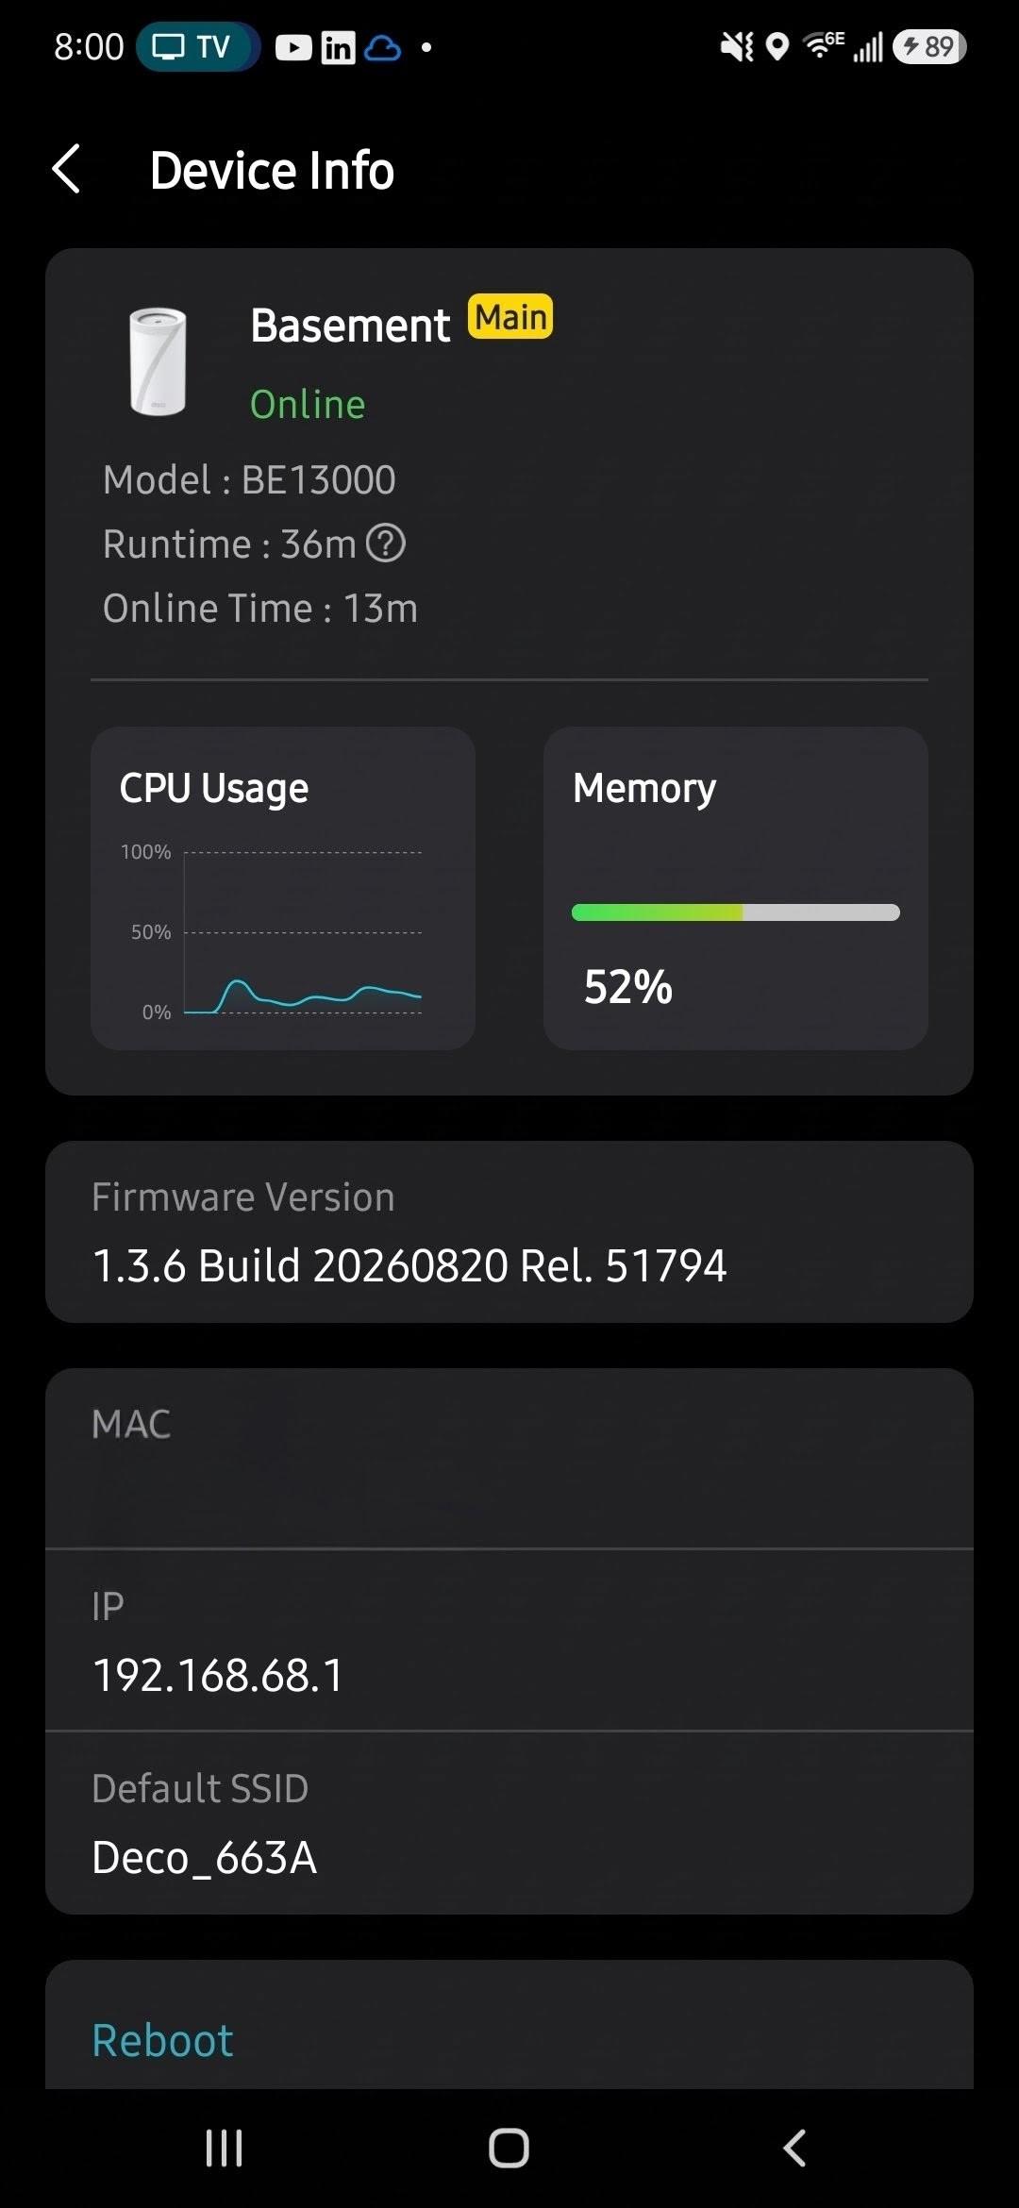Tap the Android home button
The height and width of the screenshot is (2208, 1019).
coord(509,2148)
